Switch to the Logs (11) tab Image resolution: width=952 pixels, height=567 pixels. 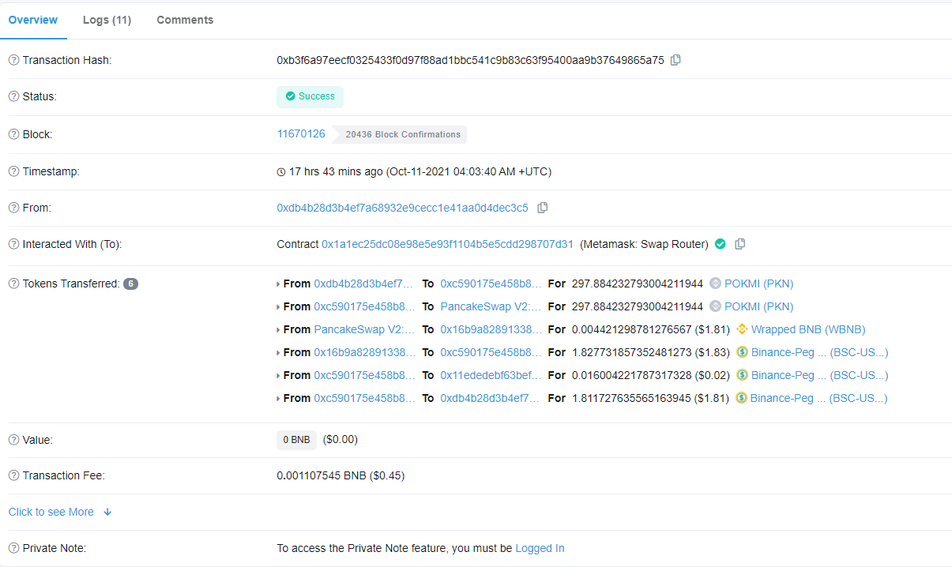point(107,20)
